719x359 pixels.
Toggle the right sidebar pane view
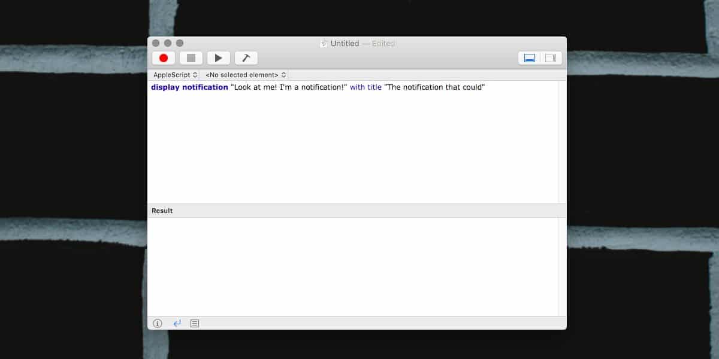click(551, 58)
